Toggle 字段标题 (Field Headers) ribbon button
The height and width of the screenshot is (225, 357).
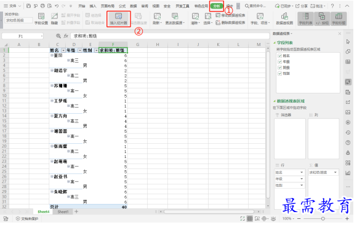[x=339, y=18]
